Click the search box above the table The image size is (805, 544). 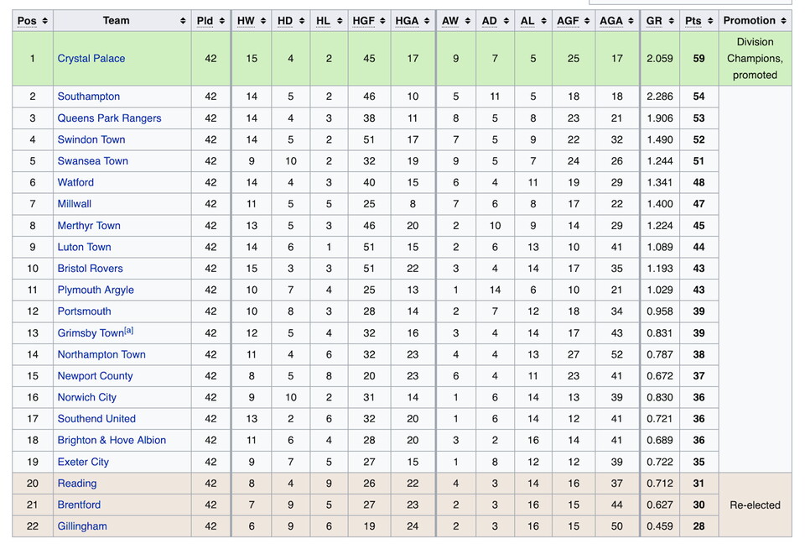[x=696, y=2]
